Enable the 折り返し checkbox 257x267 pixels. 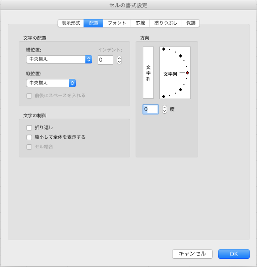29,128
